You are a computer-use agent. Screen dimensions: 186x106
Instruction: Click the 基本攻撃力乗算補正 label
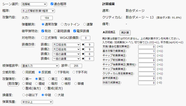(x=114, y=51)
